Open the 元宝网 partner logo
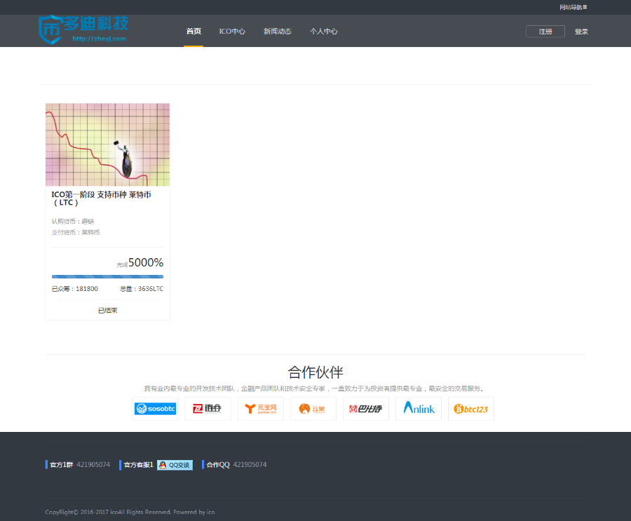Image resolution: width=631 pixels, height=521 pixels. point(260,409)
